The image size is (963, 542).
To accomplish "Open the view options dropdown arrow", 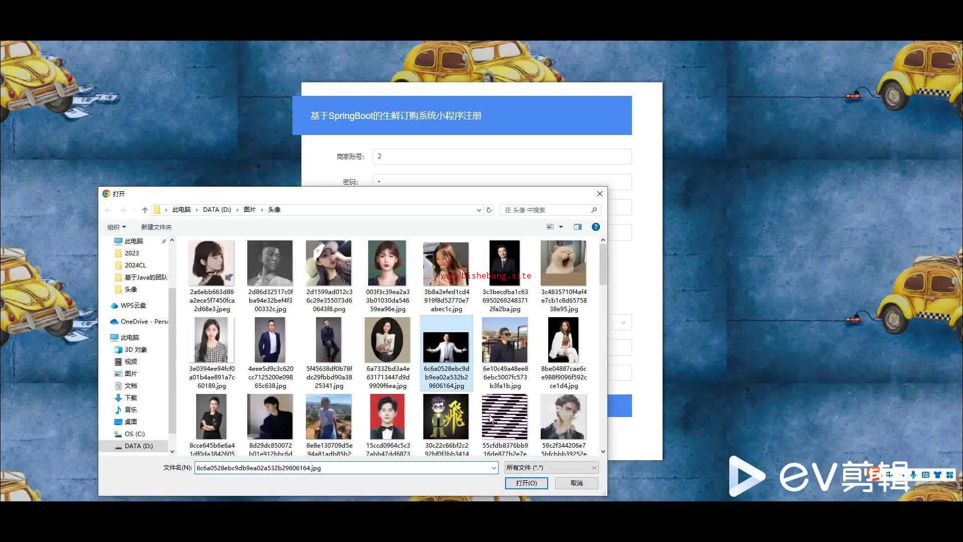I will [561, 227].
